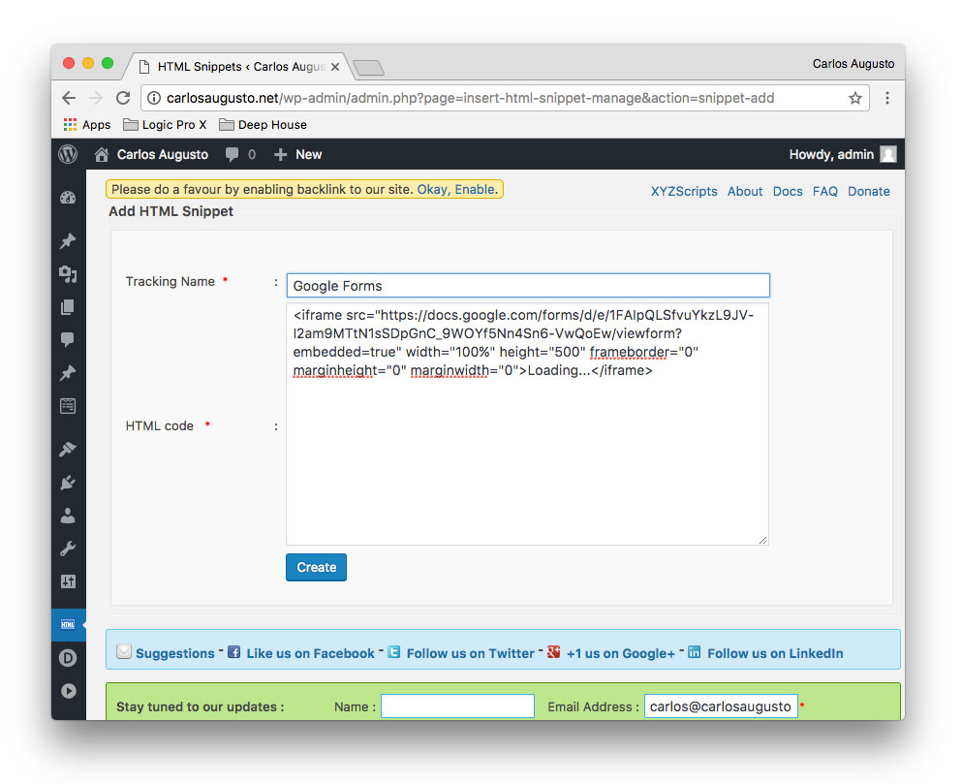Screen dimensions: 962x784
Task: Open the circled D sidebar icon
Action: point(68,658)
